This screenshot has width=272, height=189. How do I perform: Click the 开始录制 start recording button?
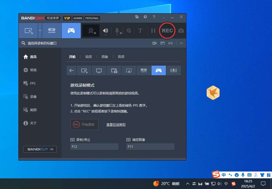pyautogui.click(x=84, y=124)
